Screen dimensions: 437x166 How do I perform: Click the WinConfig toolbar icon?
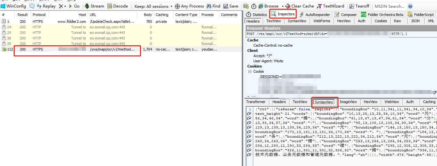[4, 6]
